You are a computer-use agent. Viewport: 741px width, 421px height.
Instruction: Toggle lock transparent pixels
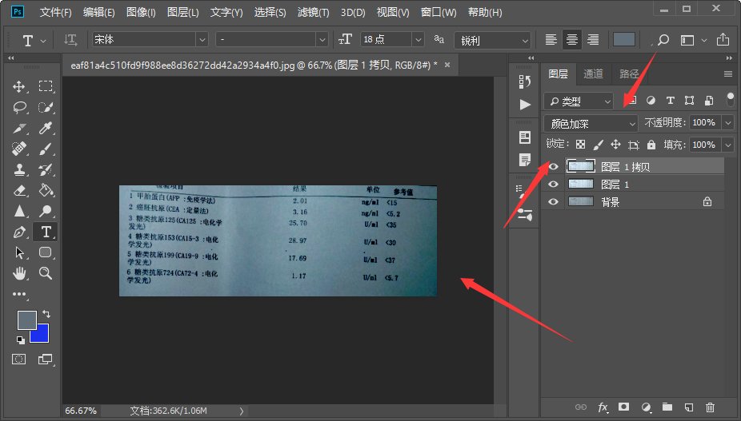[x=580, y=145]
